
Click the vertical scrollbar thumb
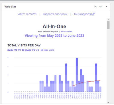108,25
